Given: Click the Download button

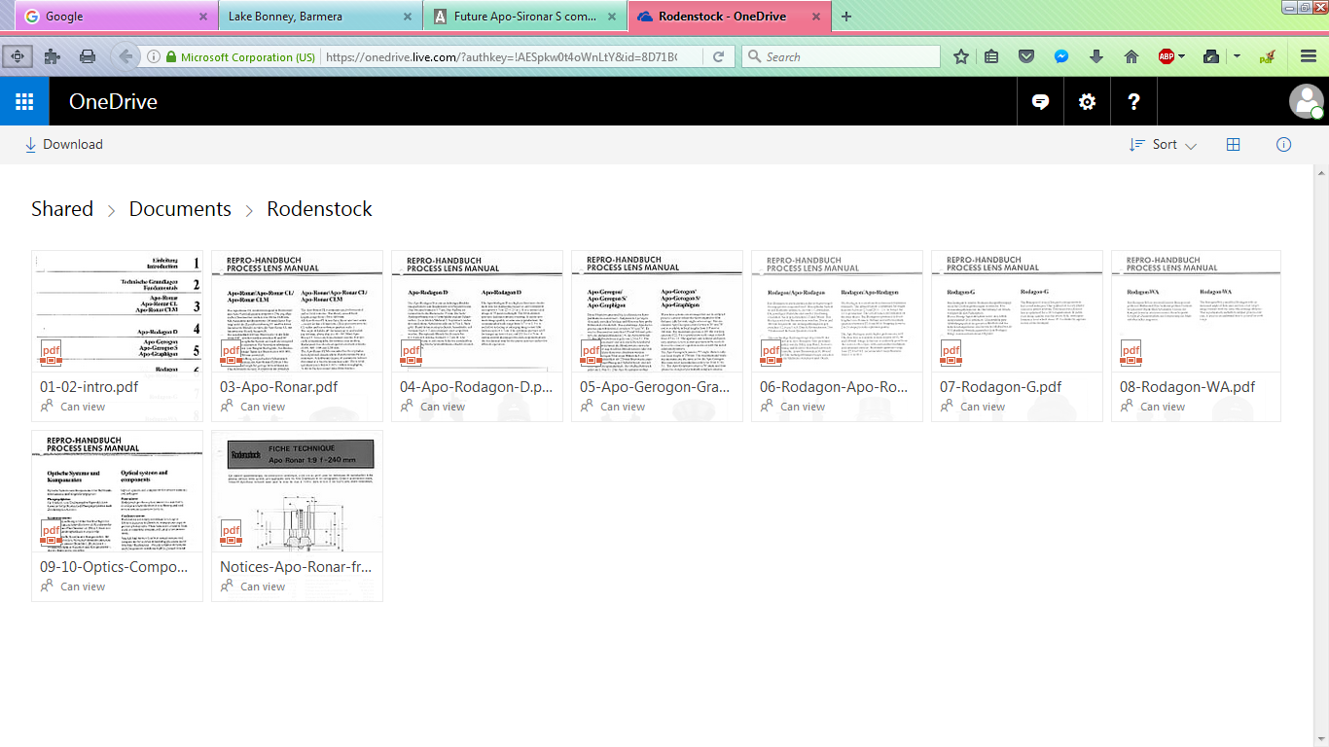Looking at the screenshot, I should coord(63,145).
